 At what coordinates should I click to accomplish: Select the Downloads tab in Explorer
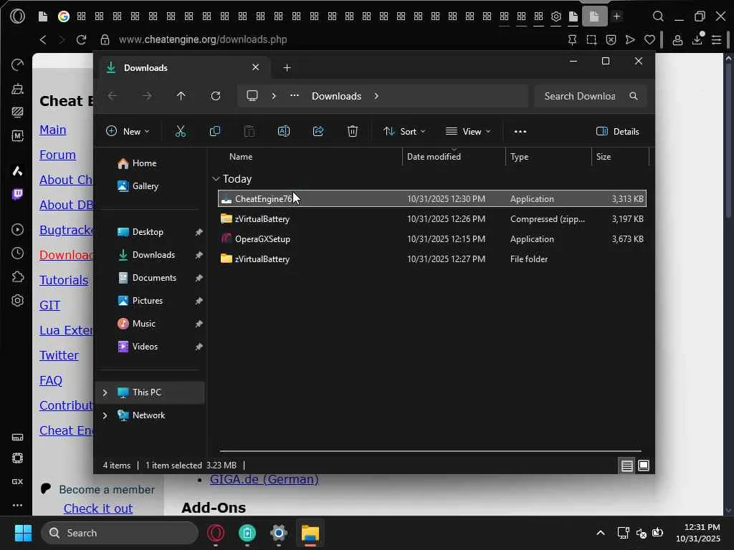tap(185, 68)
